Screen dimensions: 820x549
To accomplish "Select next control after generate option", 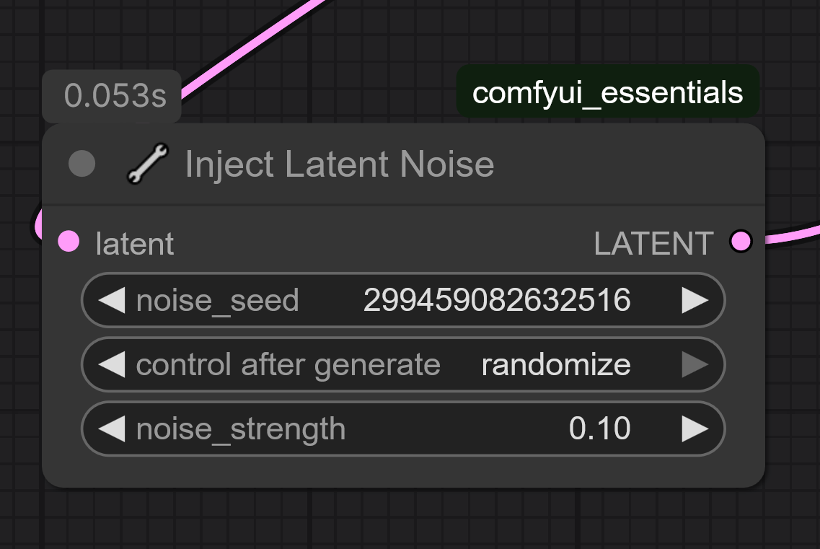I will point(695,365).
